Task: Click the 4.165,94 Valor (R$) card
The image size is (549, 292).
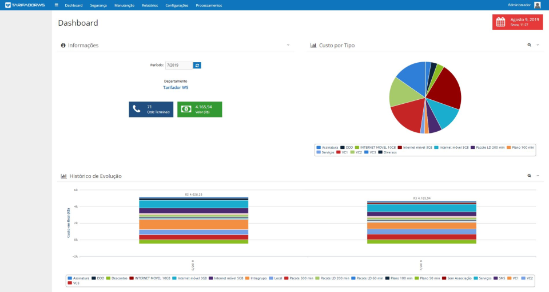Action: 200,109
